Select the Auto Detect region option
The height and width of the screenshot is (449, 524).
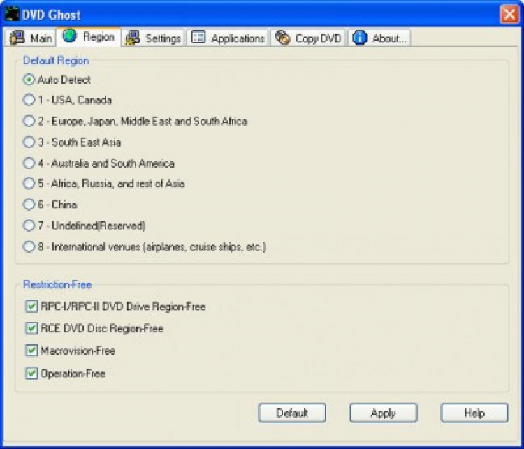point(57,80)
